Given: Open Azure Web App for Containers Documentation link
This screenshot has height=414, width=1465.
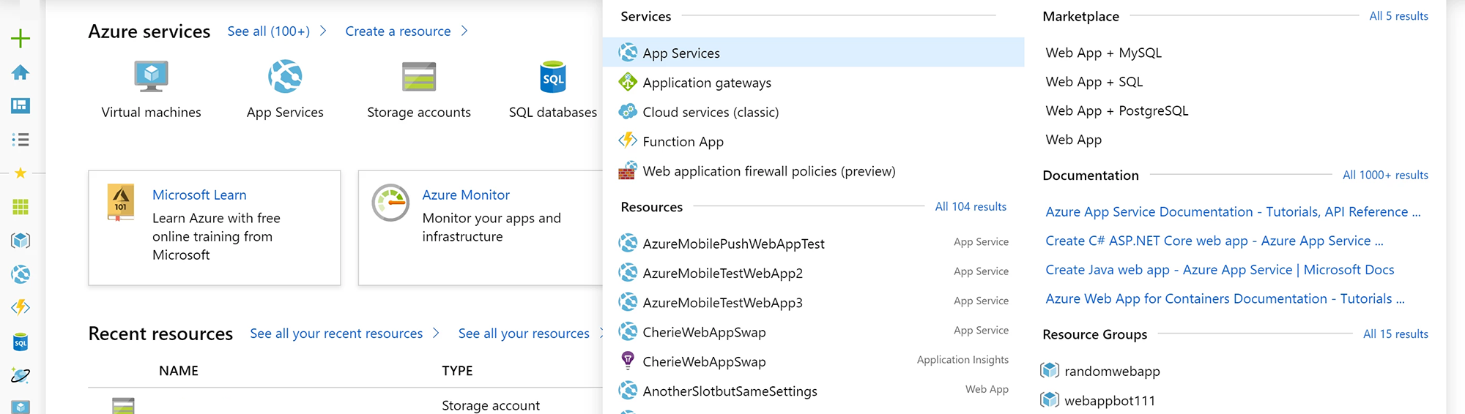Looking at the screenshot, I should pyautogui.click(x=1225, y=298).
